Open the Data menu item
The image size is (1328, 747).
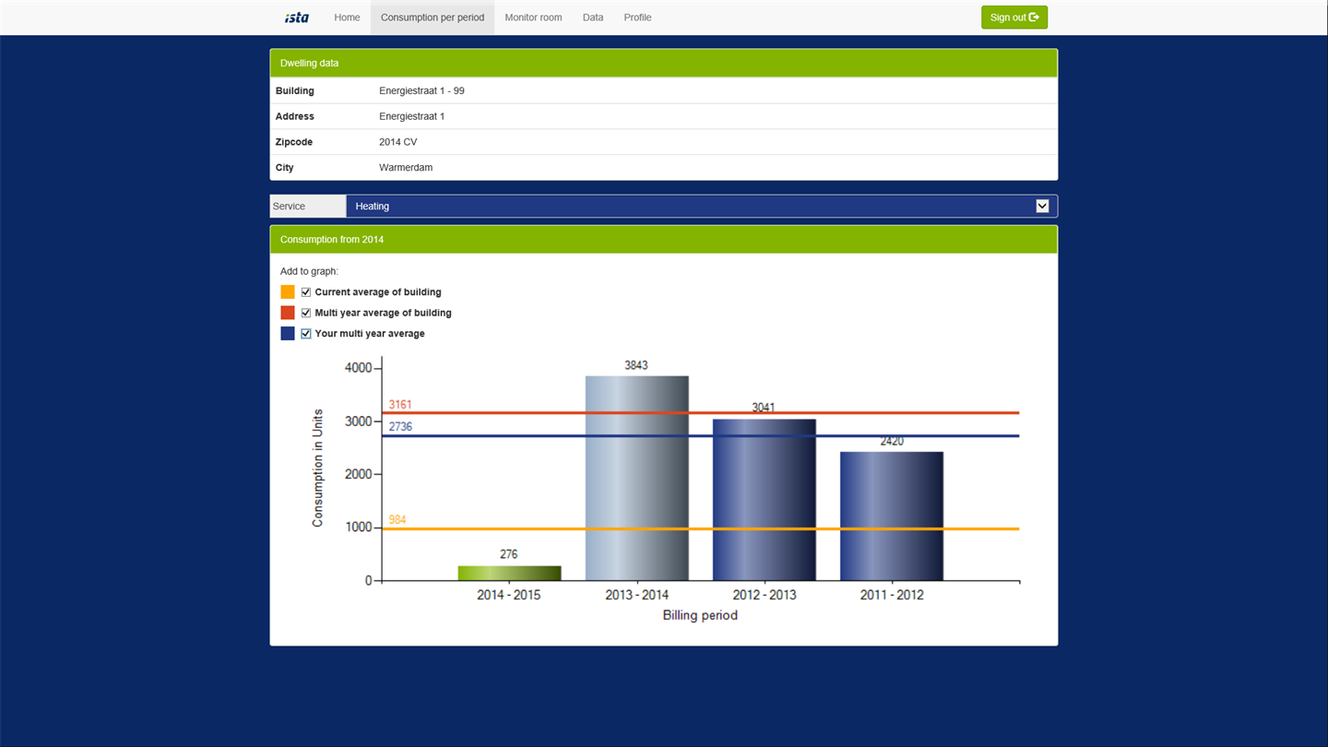pyautogui.click(x=593, y=18)
